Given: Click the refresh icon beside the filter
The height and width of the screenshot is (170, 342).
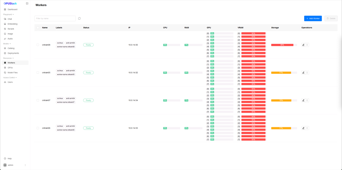Looking at the screenshot, I should coord(79,18).
